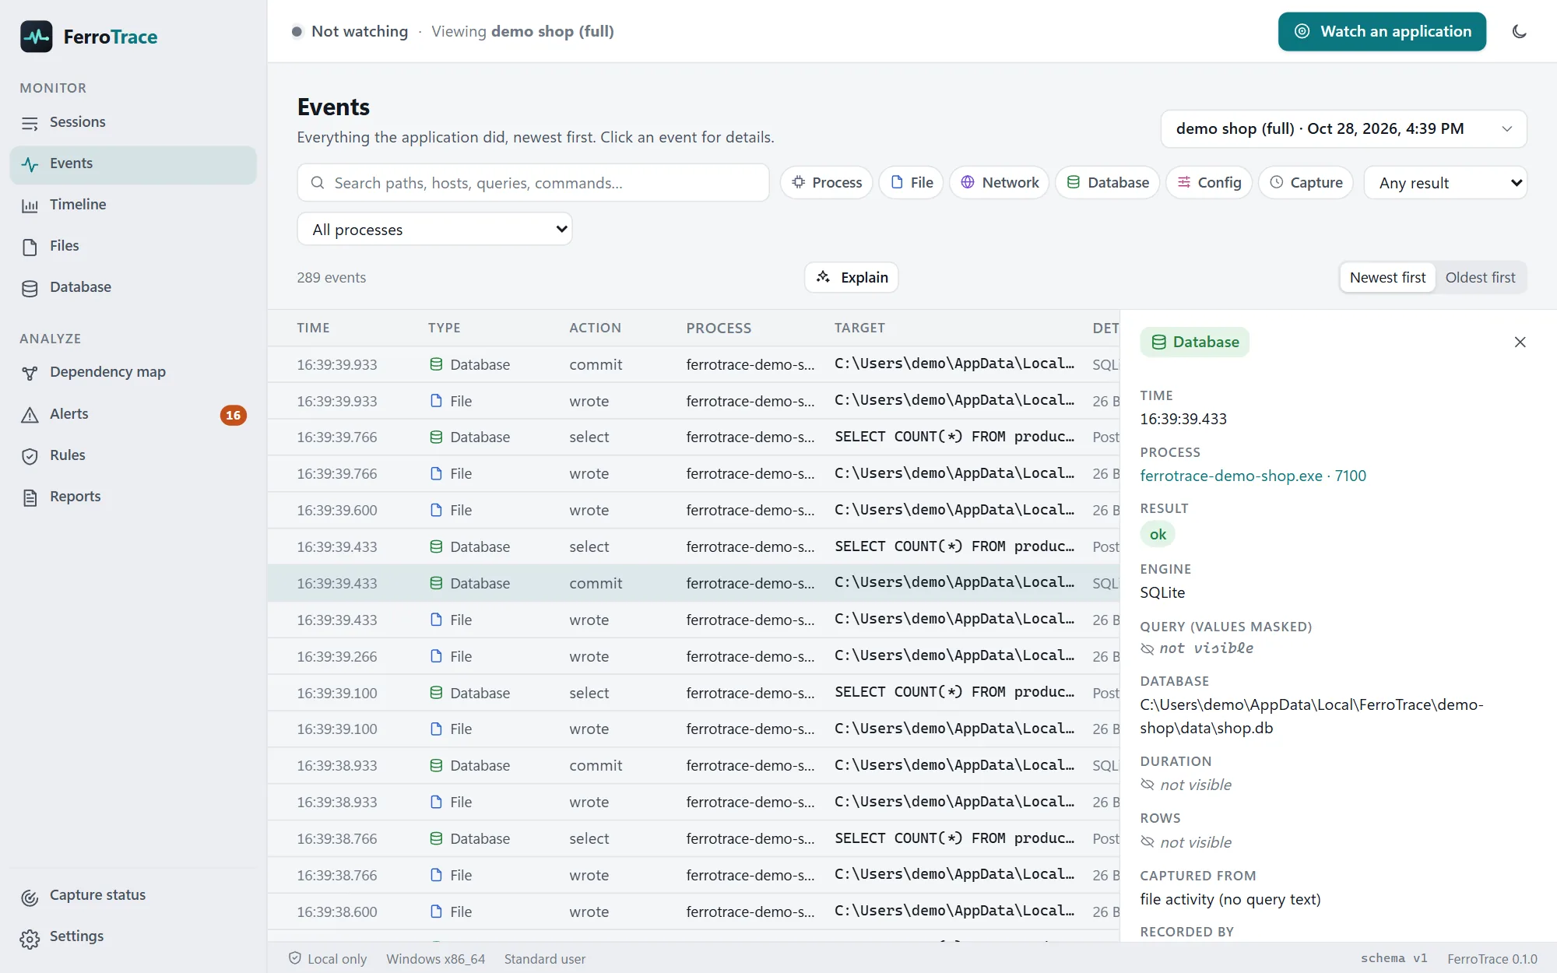Click the Local only shield icon

click(295, 958)
